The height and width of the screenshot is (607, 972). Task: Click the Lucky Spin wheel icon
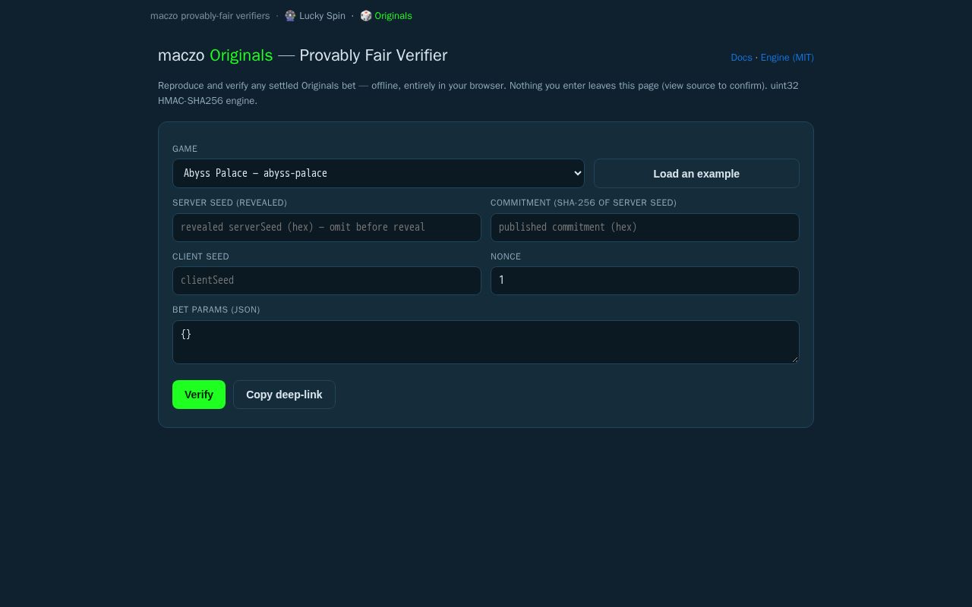pos(290,16)
